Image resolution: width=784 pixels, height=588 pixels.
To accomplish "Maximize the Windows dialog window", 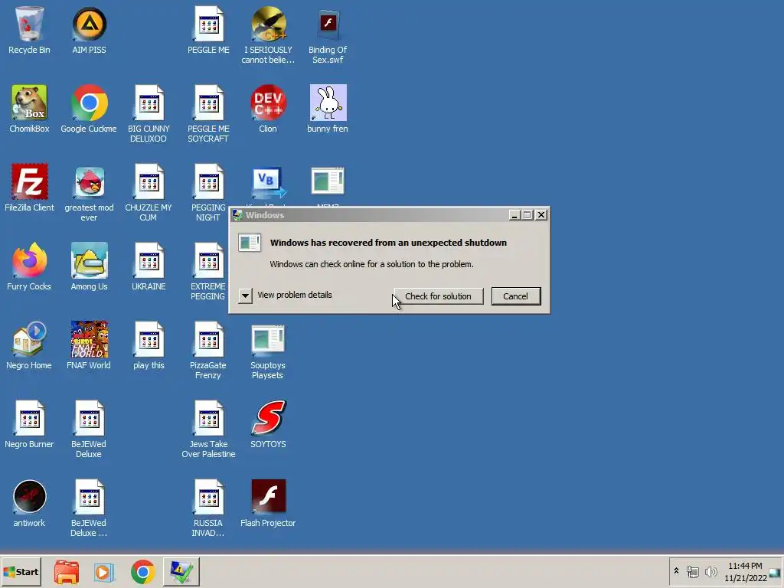I will pyautogui.click(x=528, y=215).
